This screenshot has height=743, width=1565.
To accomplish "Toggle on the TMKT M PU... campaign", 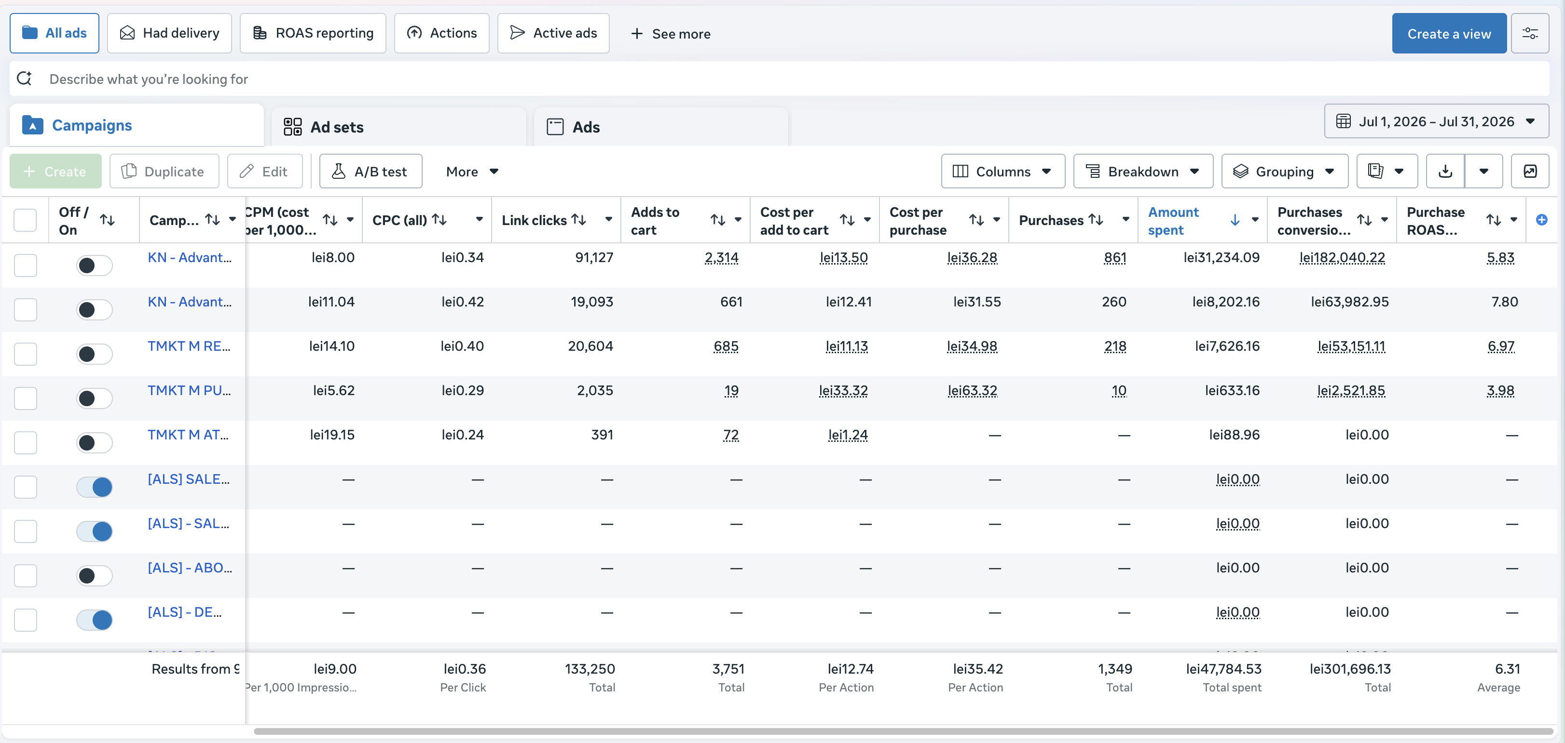I will 94,398.
